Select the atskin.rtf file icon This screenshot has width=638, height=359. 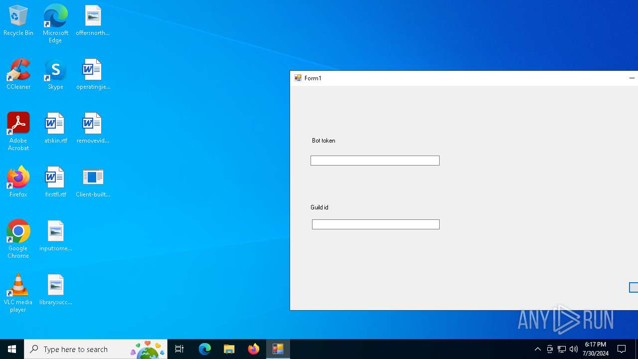click(x=55, y=129)
